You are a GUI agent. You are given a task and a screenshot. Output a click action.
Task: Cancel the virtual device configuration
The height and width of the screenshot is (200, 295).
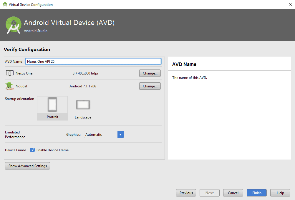(x=233, y=193)
